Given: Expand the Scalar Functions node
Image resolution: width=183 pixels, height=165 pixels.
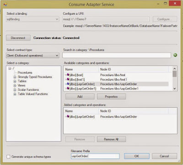Looking at the screenshot, I should pyautogui.click(x=15, y=90).
